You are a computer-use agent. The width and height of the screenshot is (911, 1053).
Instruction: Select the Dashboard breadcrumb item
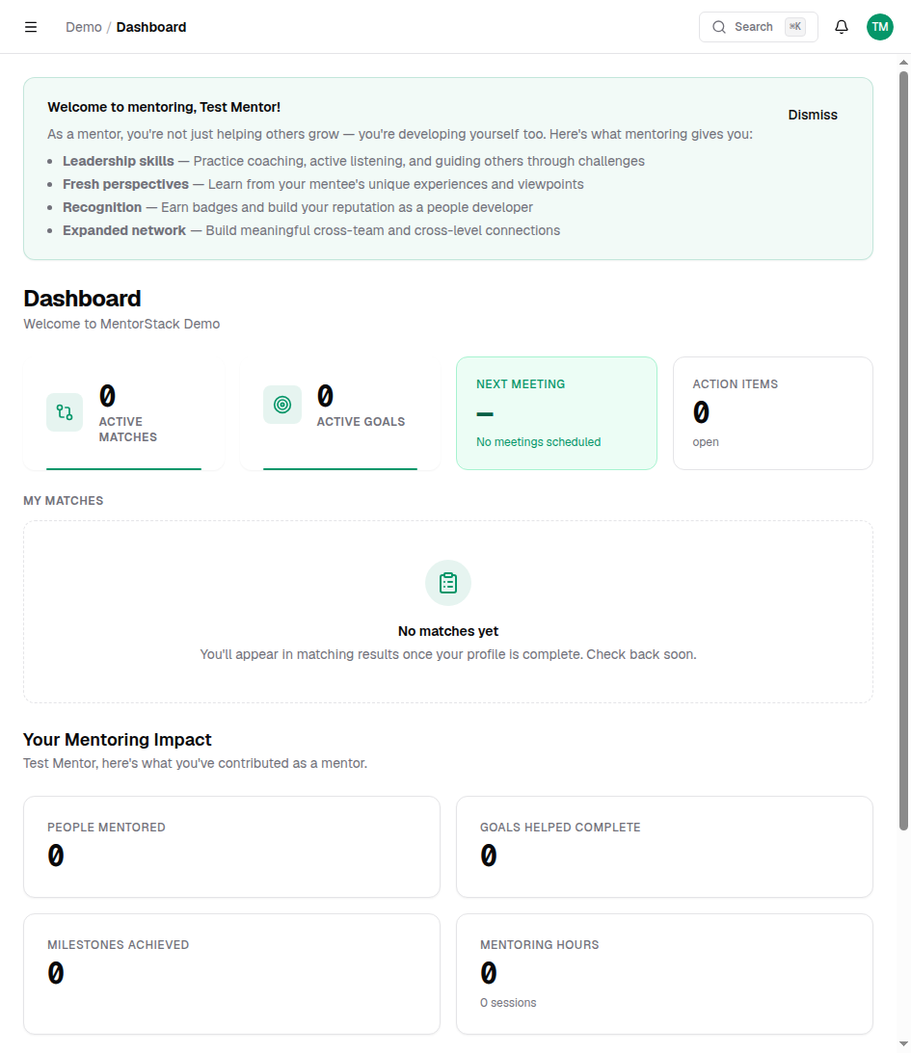tap(150, 27)
